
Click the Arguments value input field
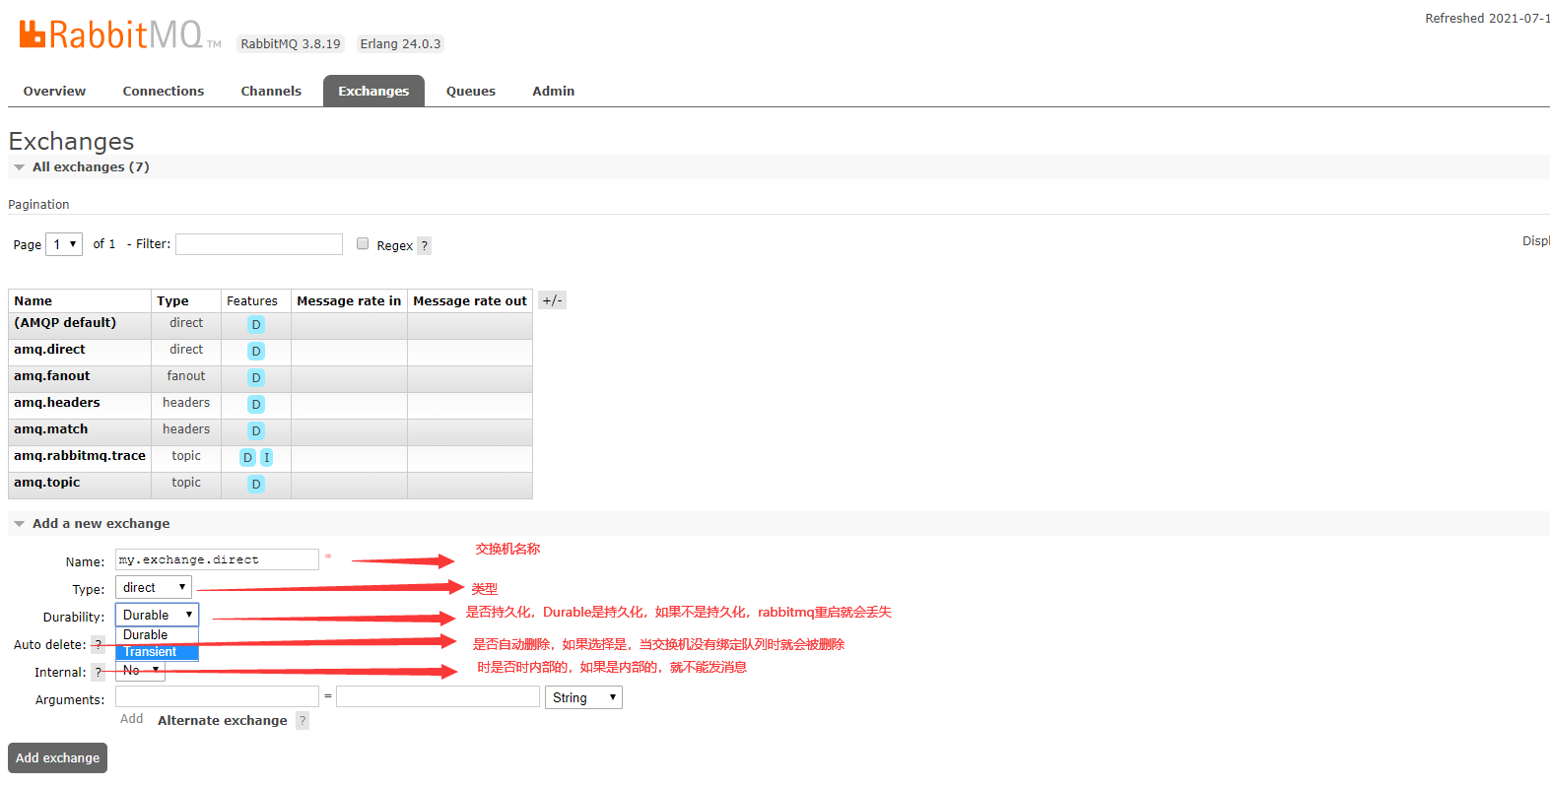(438, 696)
